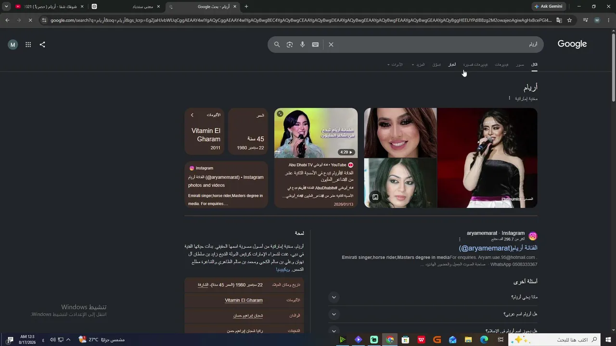Screen dimensions: 616x346
Task: Start voice search with the microphone icon
Action: [302, 44]
